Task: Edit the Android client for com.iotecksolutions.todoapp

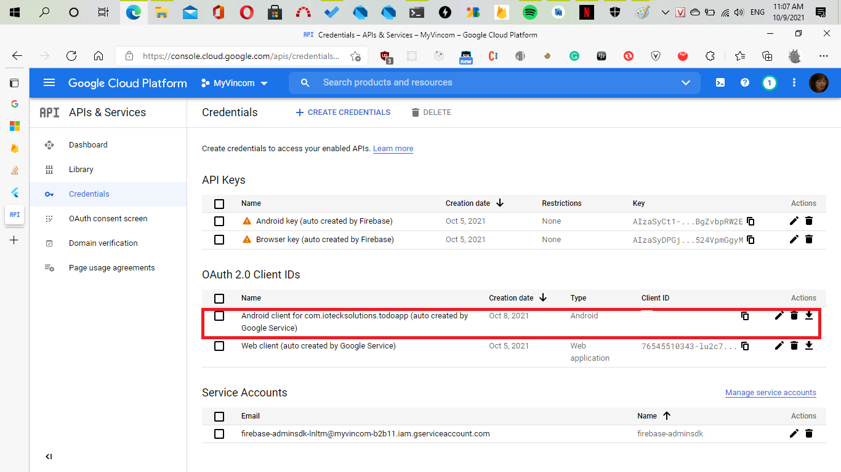Action: (779, 316)
